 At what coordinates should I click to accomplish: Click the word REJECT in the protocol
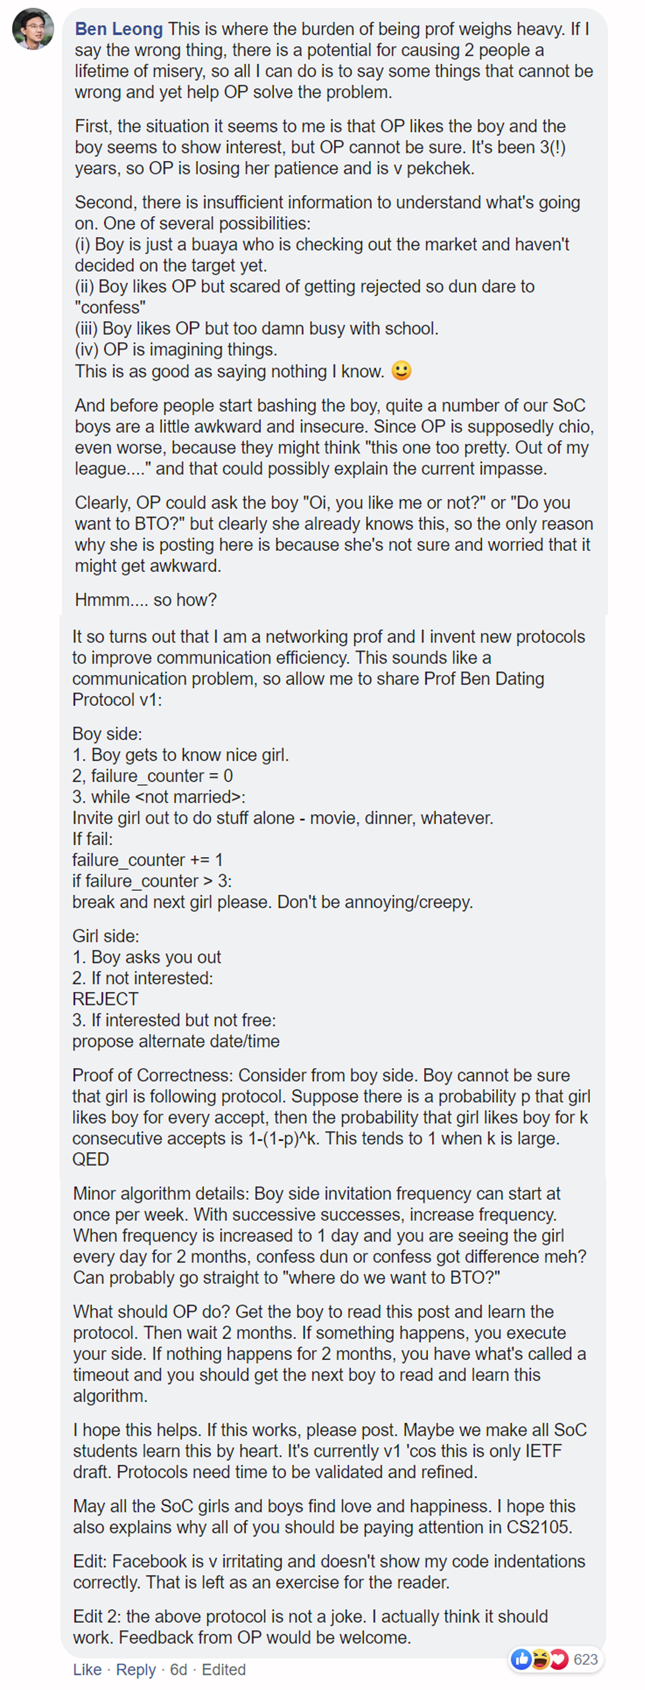click(105, 999)
